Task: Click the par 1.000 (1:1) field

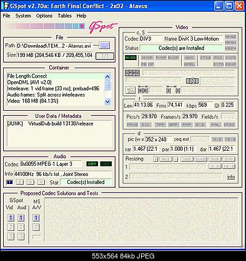Action: pyautogui.click(x=183, y=149)
